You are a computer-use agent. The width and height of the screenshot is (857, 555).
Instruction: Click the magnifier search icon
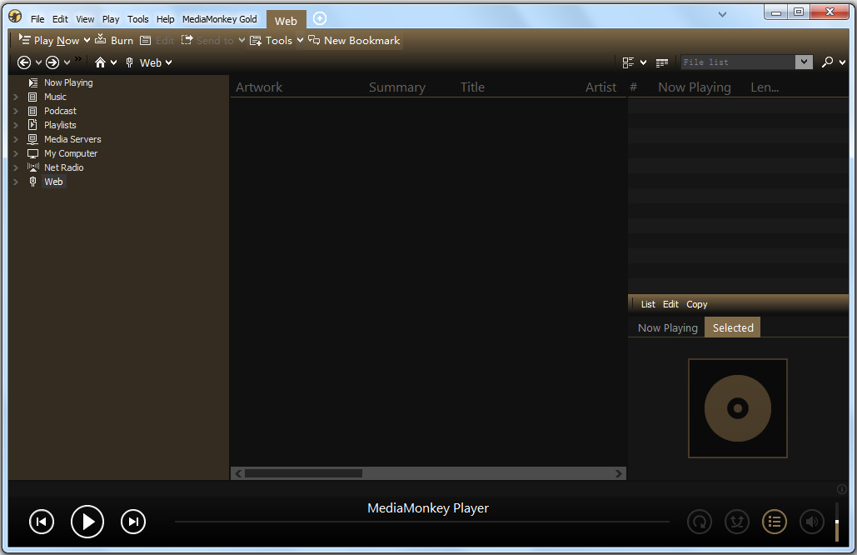(x=828, y=62)
